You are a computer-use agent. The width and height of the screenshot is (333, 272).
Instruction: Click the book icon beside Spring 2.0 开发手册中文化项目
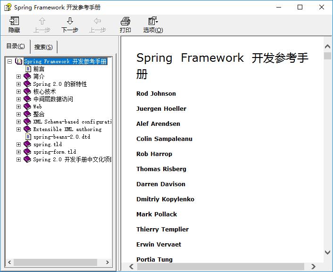click(27, 159)
